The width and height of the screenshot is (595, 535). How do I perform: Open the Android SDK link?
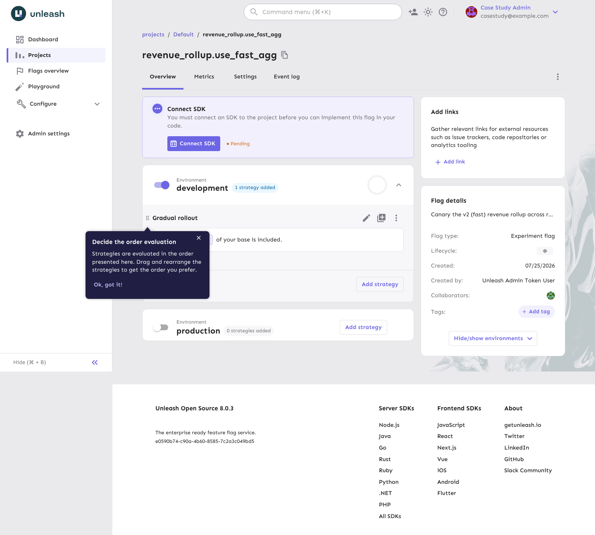click(448, 482)
